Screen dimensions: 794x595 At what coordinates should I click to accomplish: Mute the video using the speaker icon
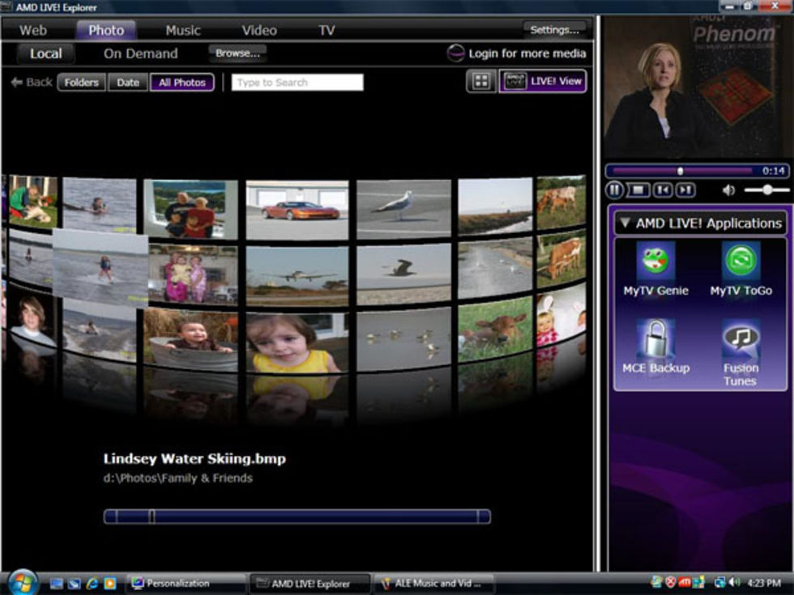click(728, 190)
